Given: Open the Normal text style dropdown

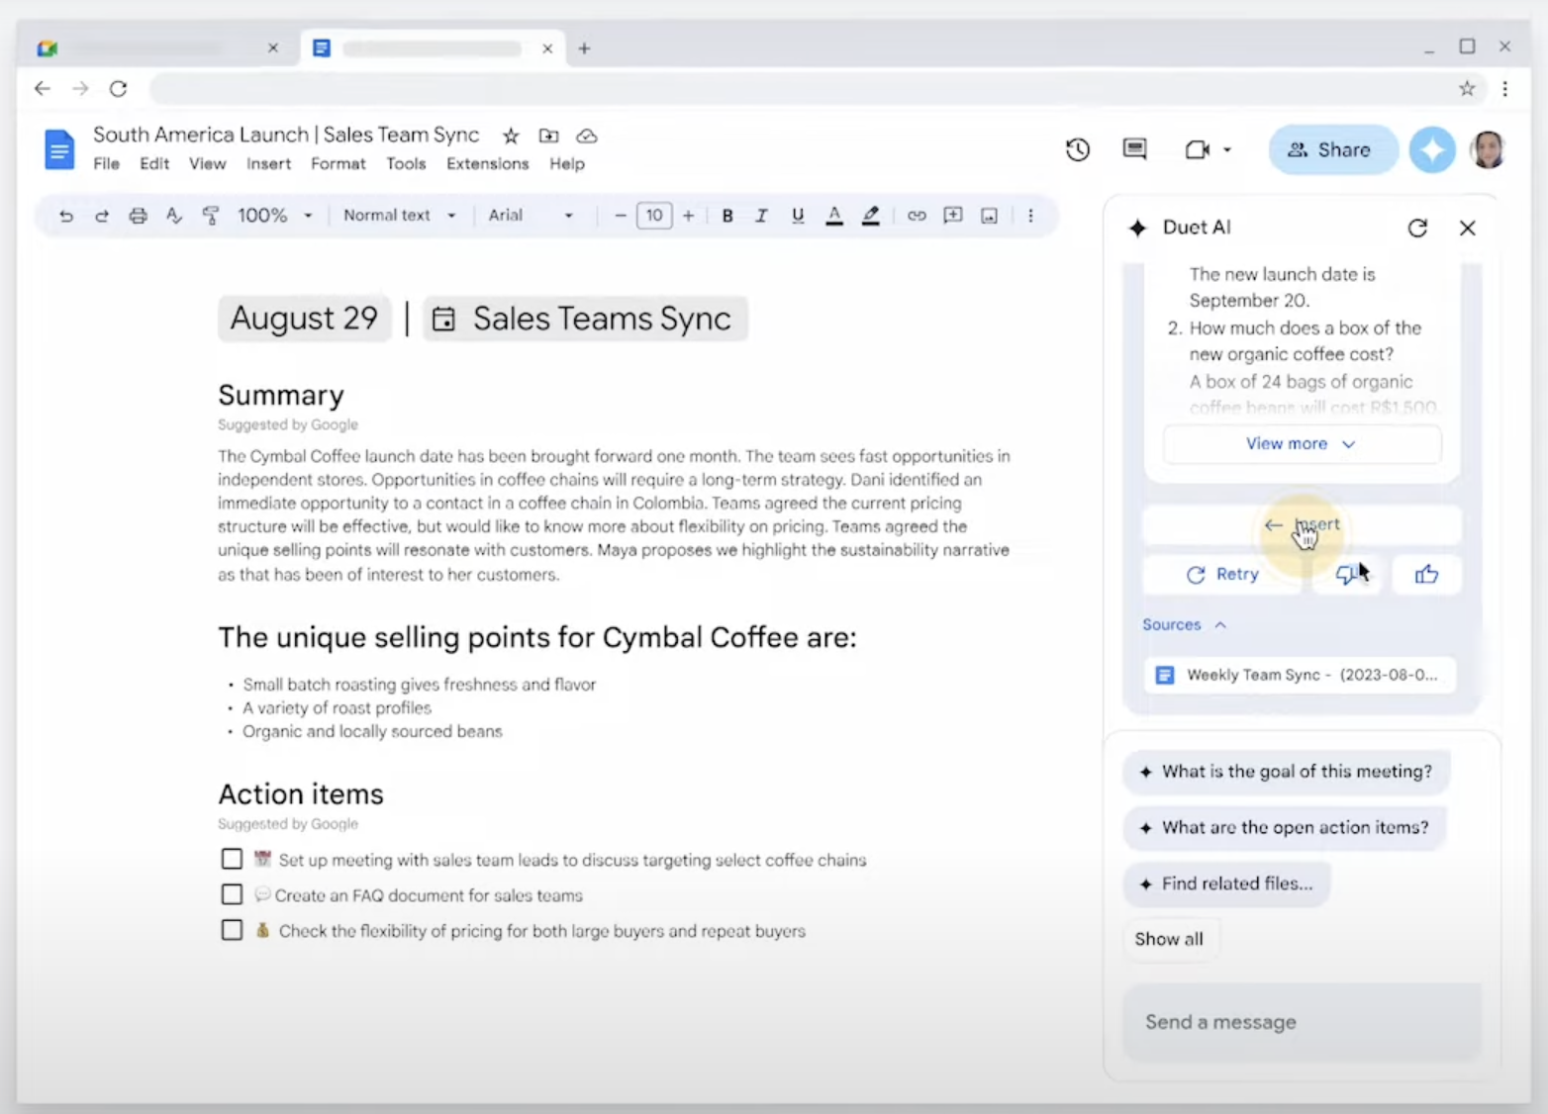Looking at the screenshot, I should [400, 216].
